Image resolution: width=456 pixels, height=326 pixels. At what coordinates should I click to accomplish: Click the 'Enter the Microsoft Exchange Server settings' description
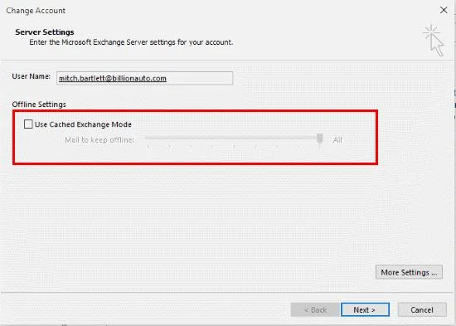click(131, 42)
